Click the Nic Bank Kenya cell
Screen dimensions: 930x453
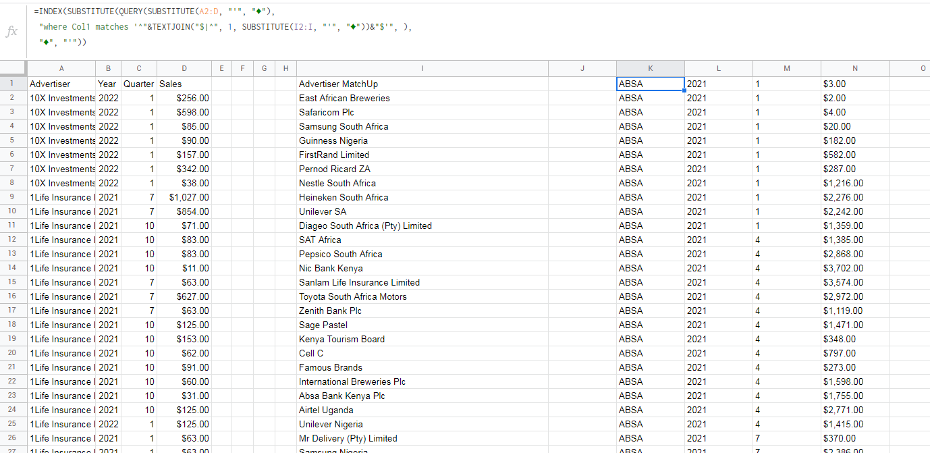coord(422,268)
